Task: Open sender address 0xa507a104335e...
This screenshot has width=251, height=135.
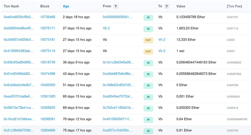Action: 118,130
